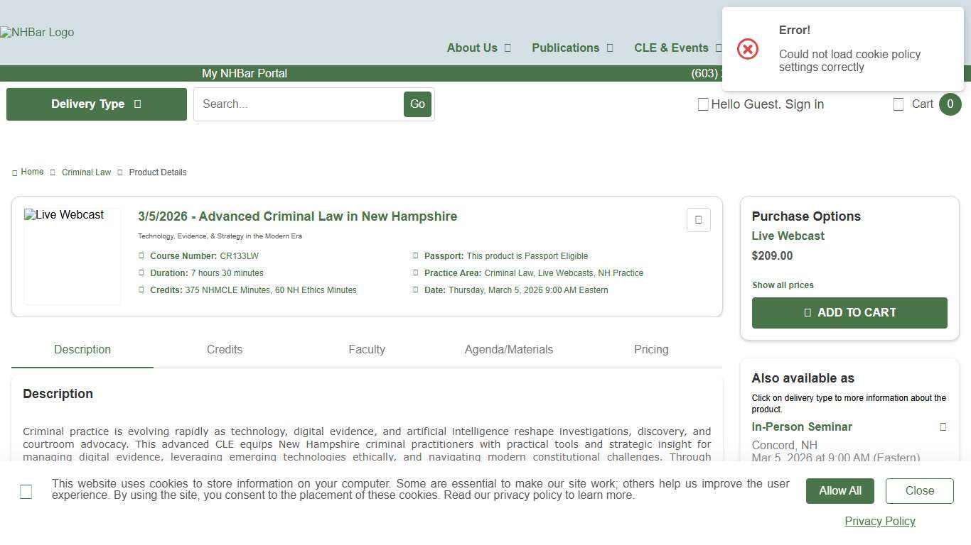This screenshot has width=971, height=545.
Task: Toggle the cookie consent checkbox
Action: coord(26,491)
